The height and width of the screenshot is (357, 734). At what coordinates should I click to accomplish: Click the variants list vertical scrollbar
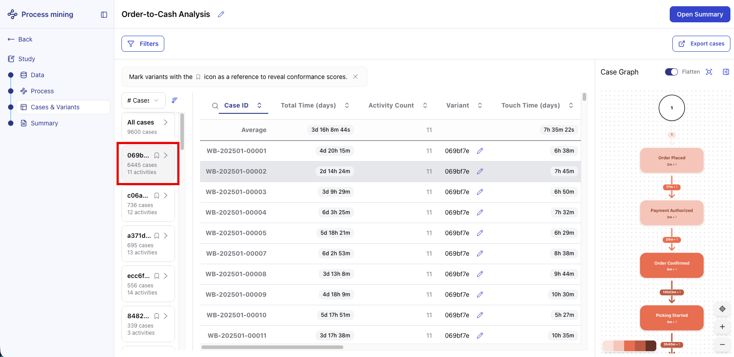click(x=182, y=132)
